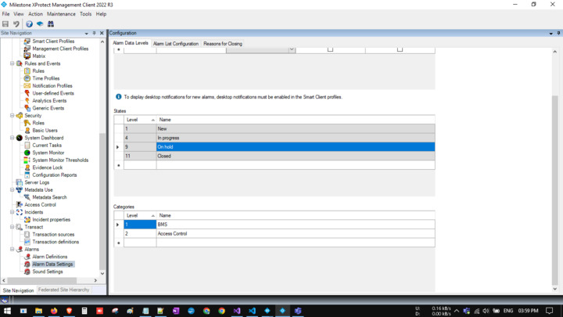
Task: Click the Windows Start button
Action: point(6,311)
